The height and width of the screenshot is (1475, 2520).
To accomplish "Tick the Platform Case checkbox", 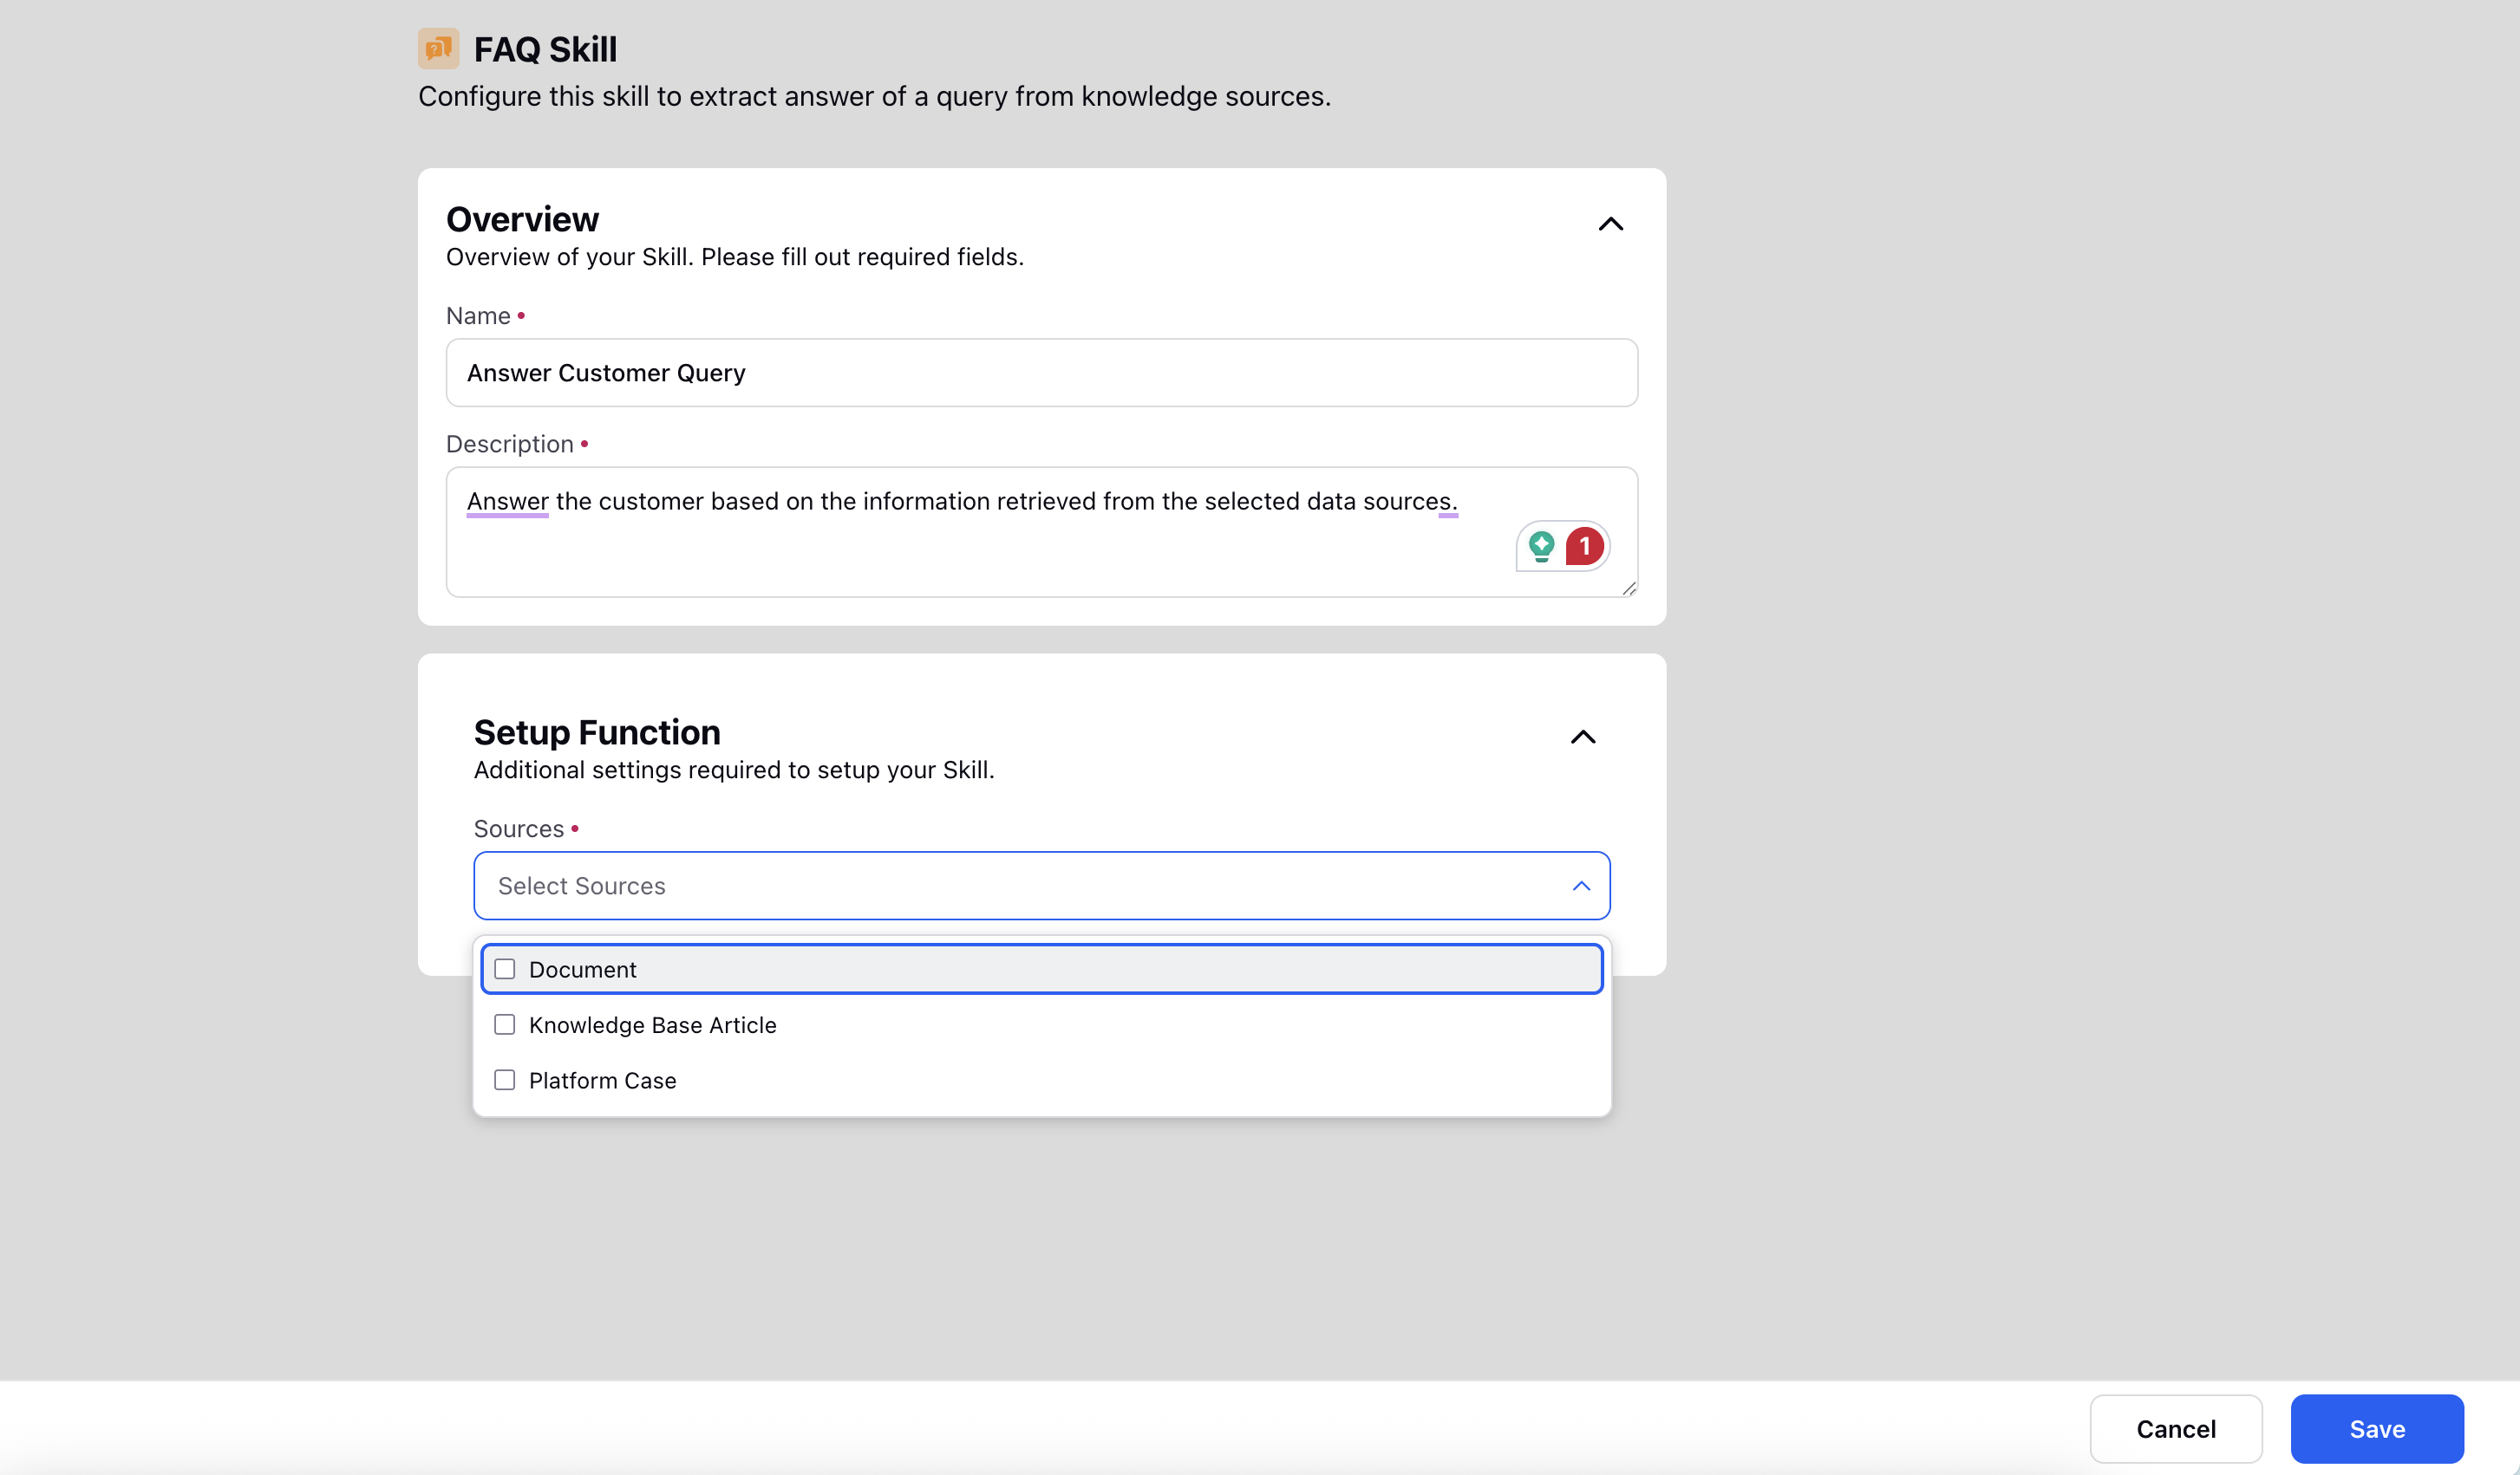I will (505, 1081).
